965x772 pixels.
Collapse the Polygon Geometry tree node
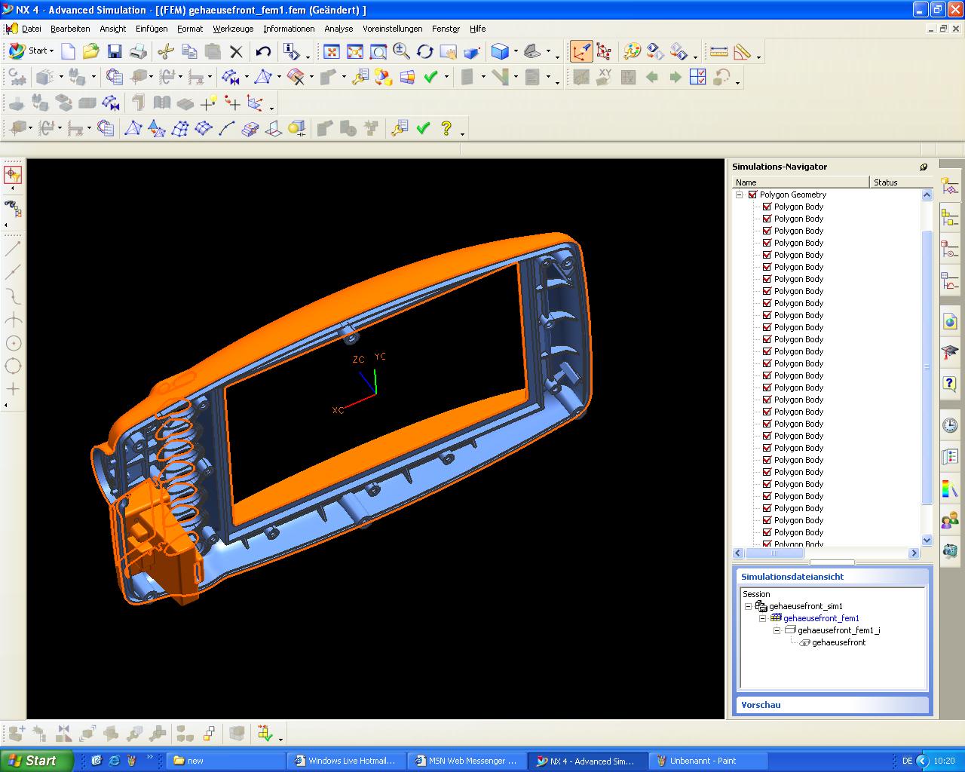pyautogui.click(x=740, y=195)
